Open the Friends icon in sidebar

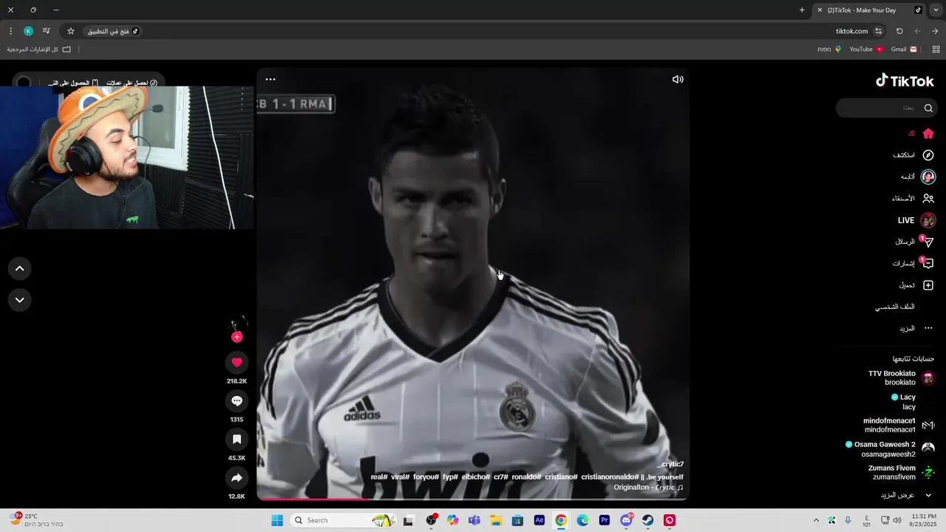point(928,198)
